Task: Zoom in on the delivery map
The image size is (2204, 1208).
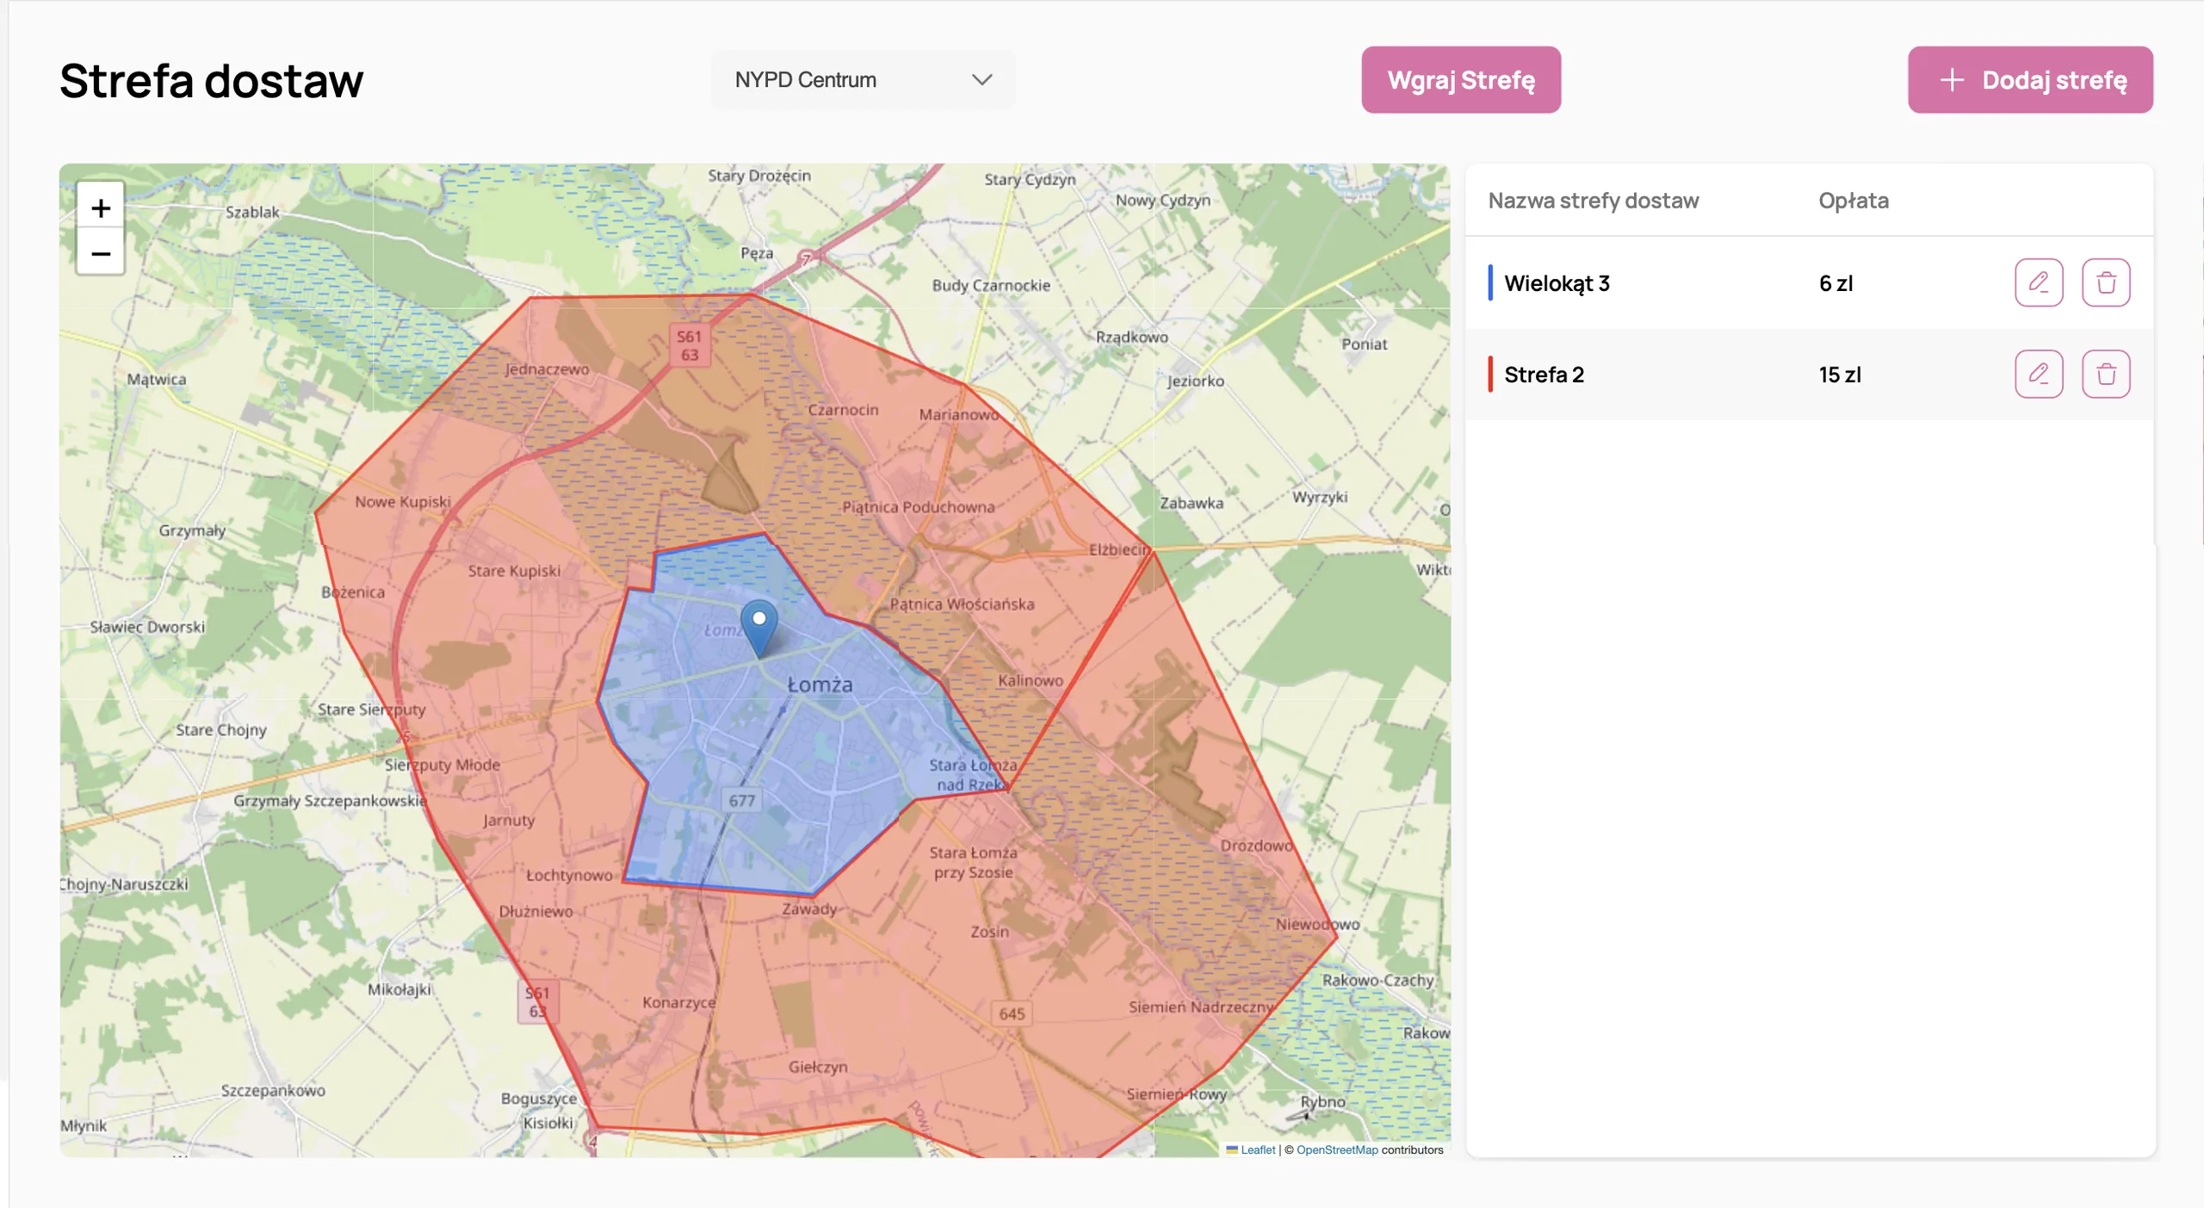Action: [x=101, y=208]
